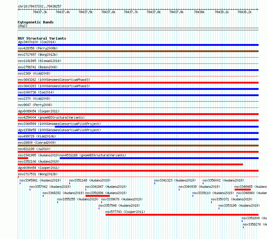
Task: Click nsv4254004 (gnomADStructuralVariants) label
Action: (x=51, y=117)
